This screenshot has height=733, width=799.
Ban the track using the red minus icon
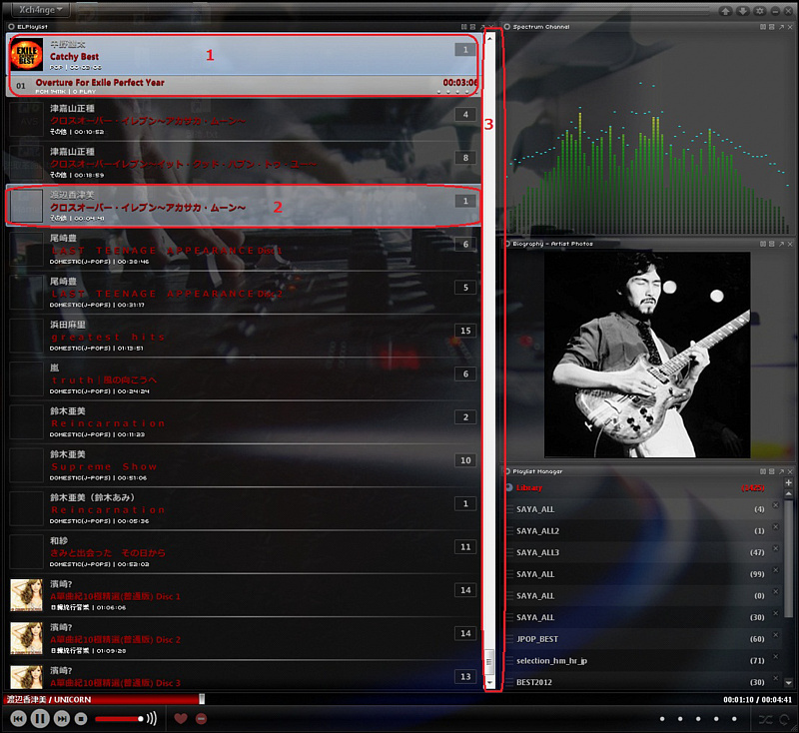click(202, 719)
